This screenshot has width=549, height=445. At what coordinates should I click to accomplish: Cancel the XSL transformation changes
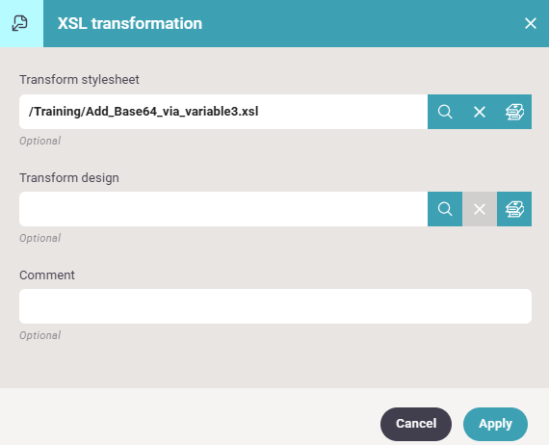click(416, 424)
